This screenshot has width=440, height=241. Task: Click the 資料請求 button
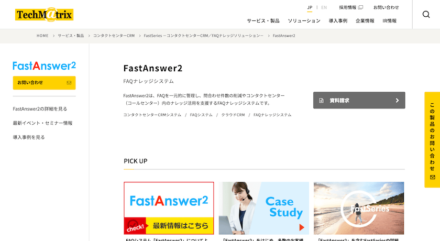tap(359, 100)
